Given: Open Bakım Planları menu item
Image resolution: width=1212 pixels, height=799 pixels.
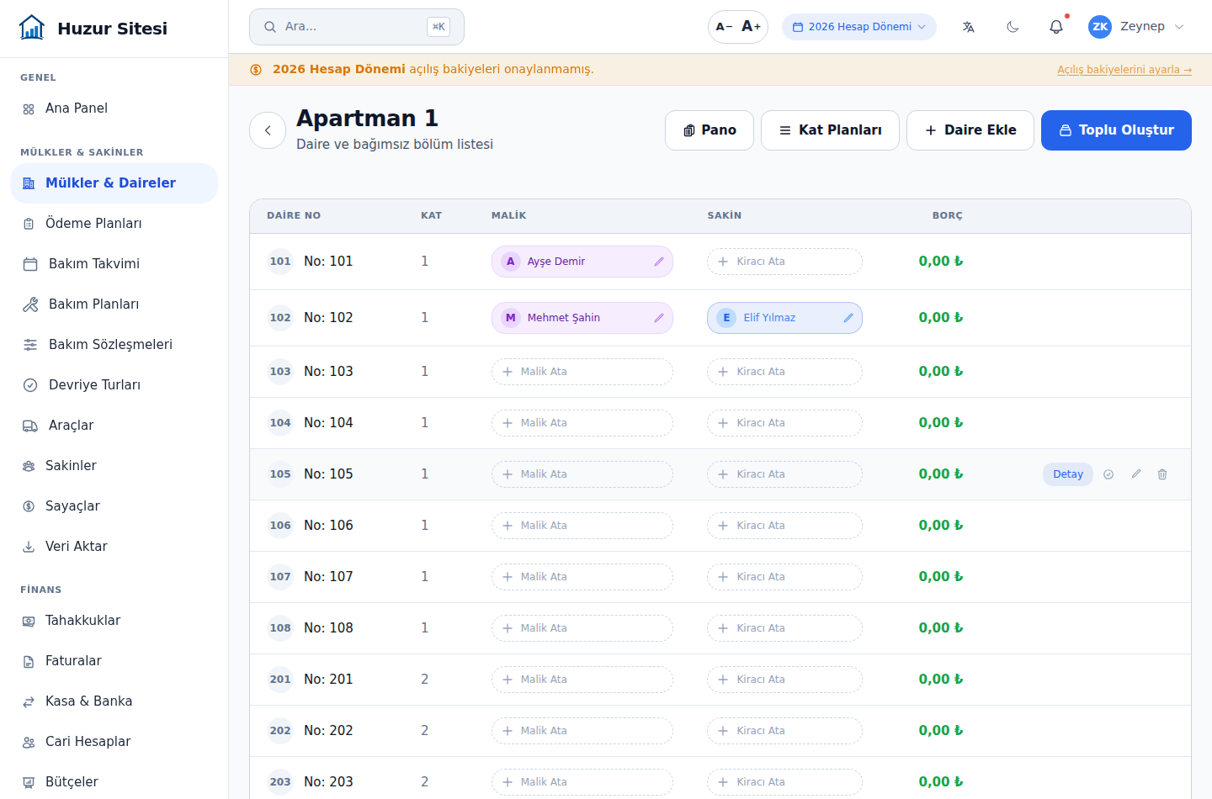Looking at the screenshot, I should [114, 304].
